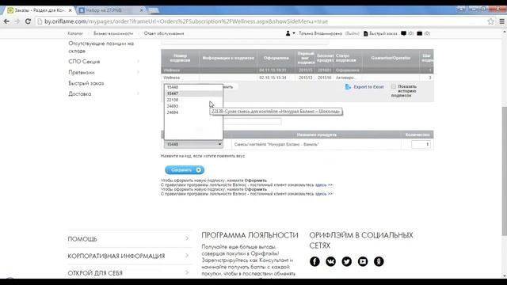507x285 pixels.
Task: Click the page icon in address bar
Action: 40,21
